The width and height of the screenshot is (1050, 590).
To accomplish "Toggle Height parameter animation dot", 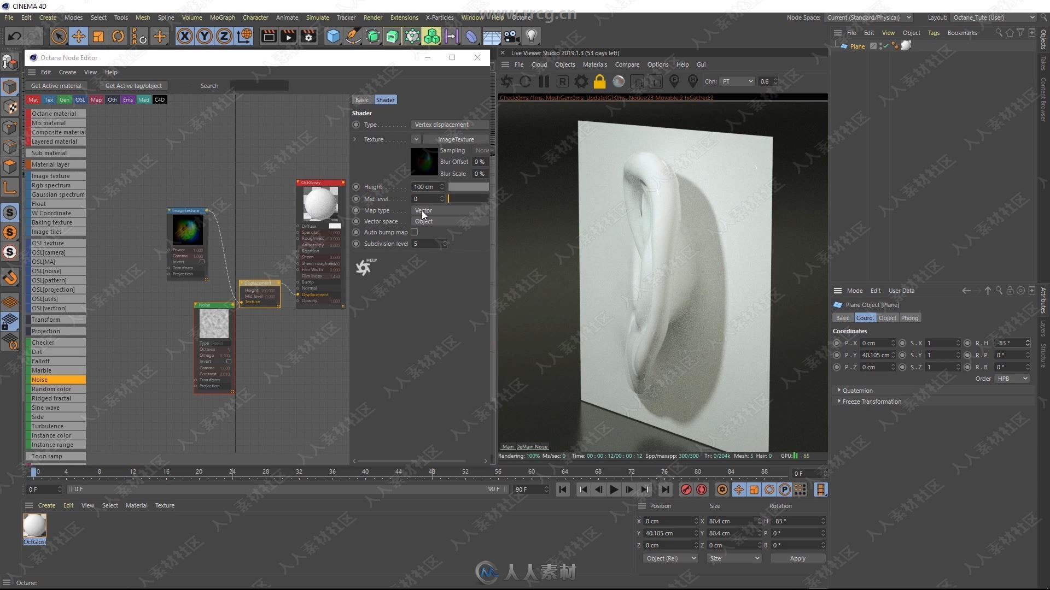I will pos(357,187).
